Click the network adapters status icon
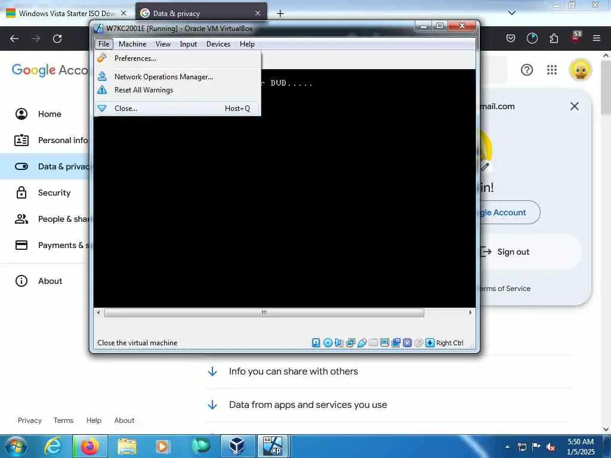The image size is (611, 458). pos(350,343)
